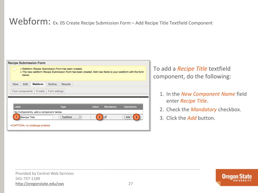This screenshot has width=258, height=193.
Task: Click the Label column header
Action: click(17, 107)
